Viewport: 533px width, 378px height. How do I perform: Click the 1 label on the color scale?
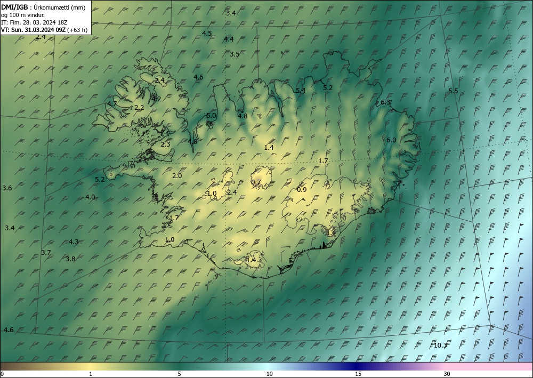(x=91, y=374)
